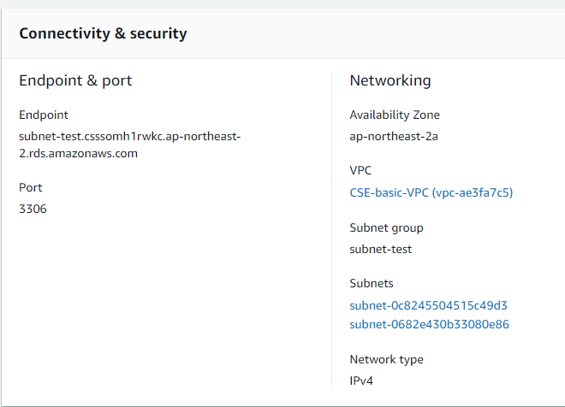Click the Connectivity & security panel heading
The width and height of the screenshot is (565, 407).
(x=103, y=34)
